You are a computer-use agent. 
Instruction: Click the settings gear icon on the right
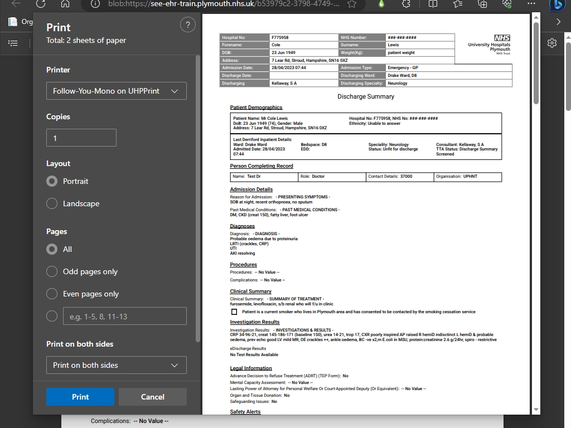click(552, 43)
